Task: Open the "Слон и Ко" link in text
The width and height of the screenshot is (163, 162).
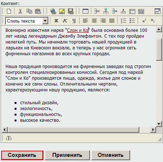Action: 77,30
